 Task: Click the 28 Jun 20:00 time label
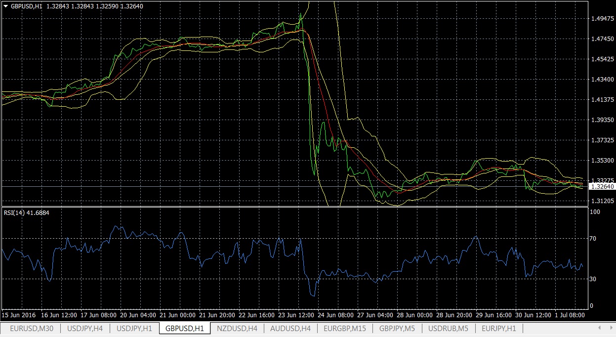tap(454, 315)
